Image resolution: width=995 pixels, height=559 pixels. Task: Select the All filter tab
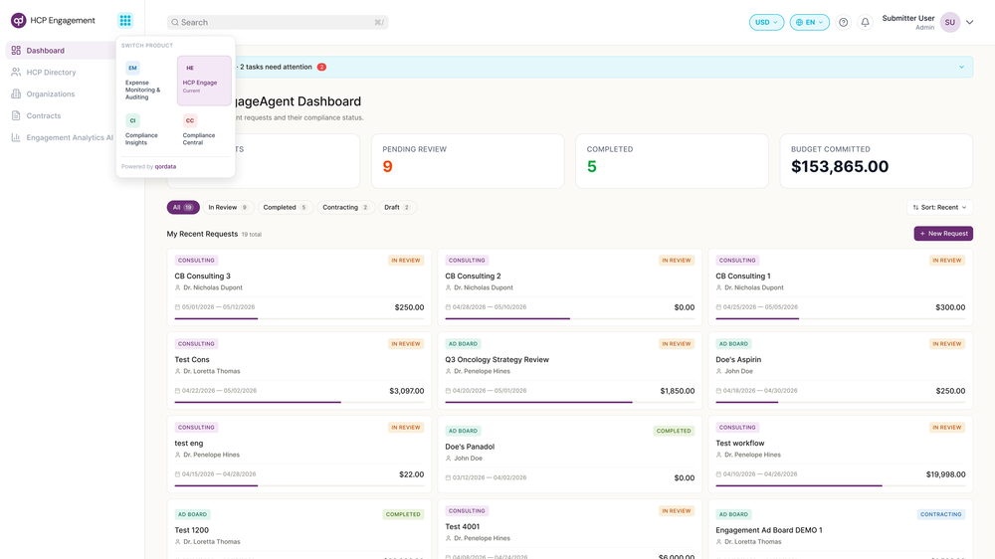[183, 208]
